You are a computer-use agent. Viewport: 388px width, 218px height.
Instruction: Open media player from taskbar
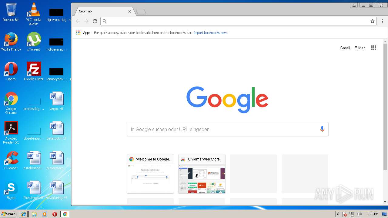[x=44, y=214]
